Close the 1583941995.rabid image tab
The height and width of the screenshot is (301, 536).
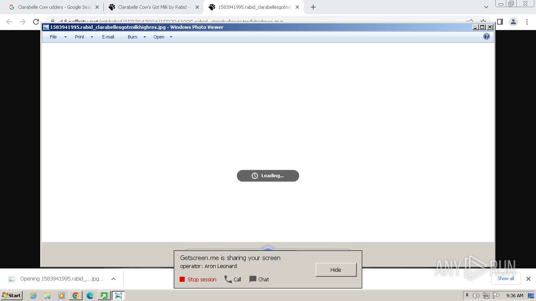[297, 7]
